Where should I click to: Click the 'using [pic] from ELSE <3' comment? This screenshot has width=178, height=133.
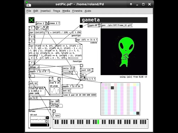[x=133, y=77]
